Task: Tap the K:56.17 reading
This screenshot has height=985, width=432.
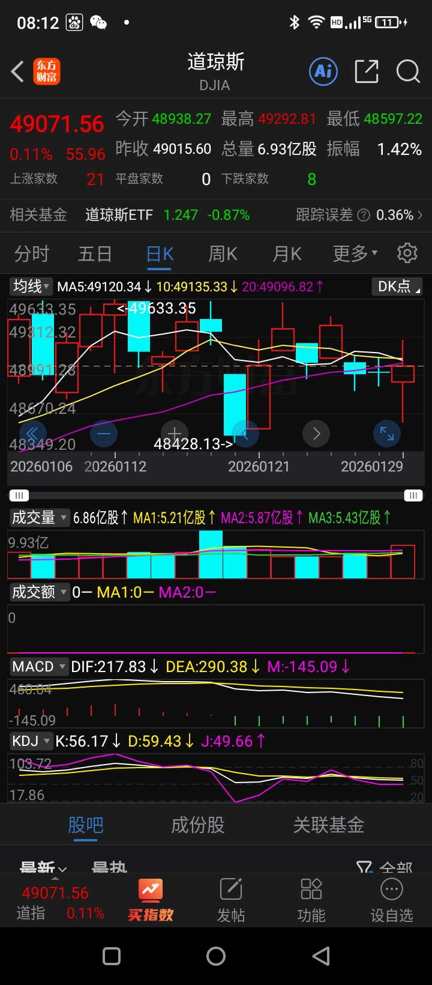Action: pos(82,741)
